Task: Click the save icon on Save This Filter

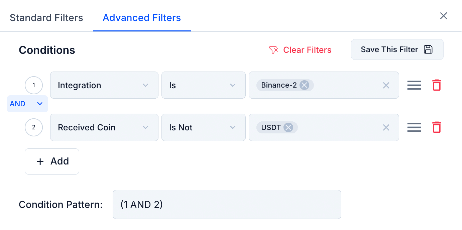Action: coord(428,49)
